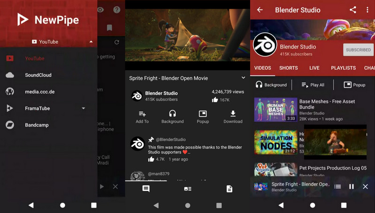The width and height of the screenshot is (375, 213).
Task: Open the mini player play queue icon
Action: click(337, 186)
